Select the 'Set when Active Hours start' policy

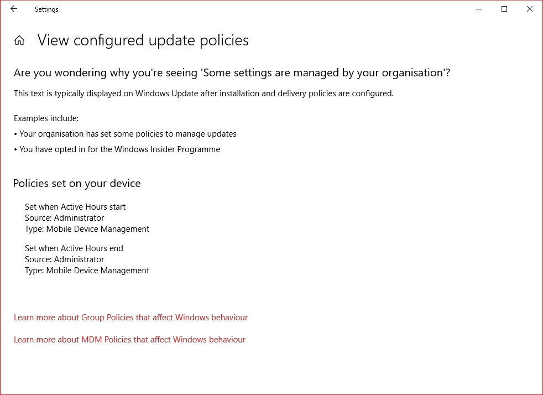pyautogui.click(x=75, y=207)
